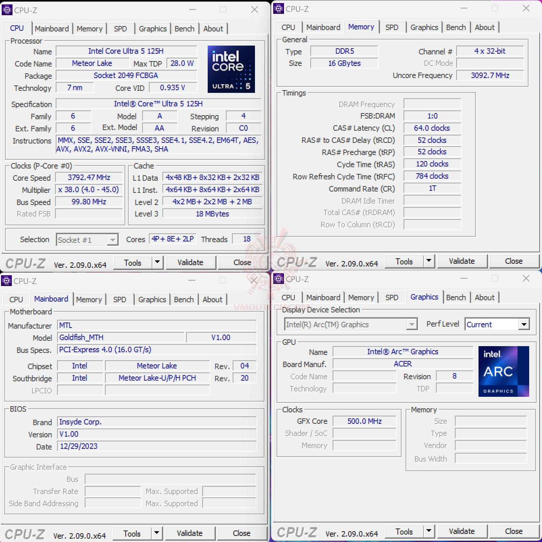Click the memory Type value "DDR5"
Image resolution: width=542 pixels, height=542 pixels.
pyautogui.click(x=344, y=51)
